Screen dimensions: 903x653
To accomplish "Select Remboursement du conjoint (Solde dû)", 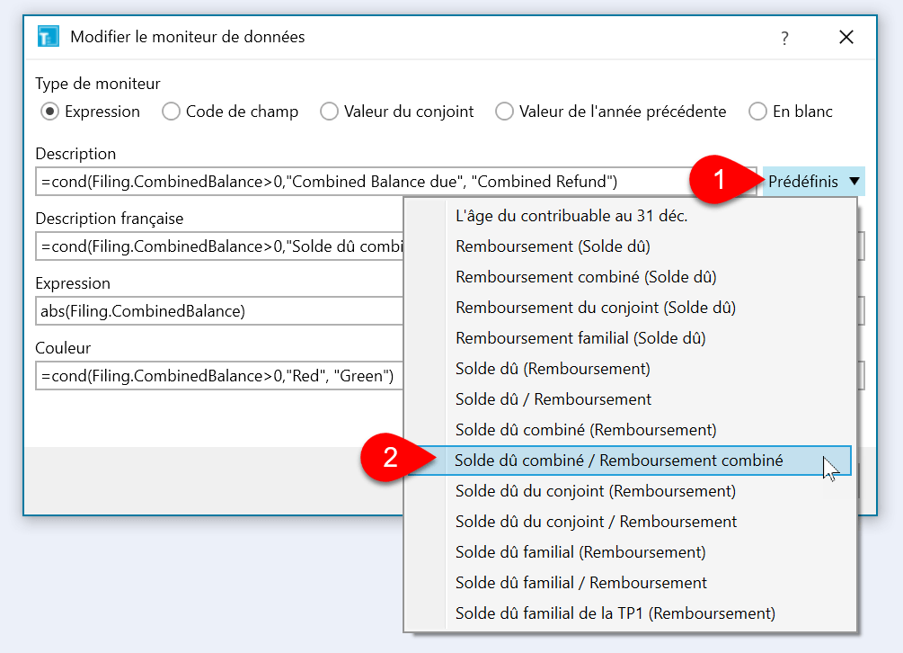I will pyautogui.click(x=630, y=308).
